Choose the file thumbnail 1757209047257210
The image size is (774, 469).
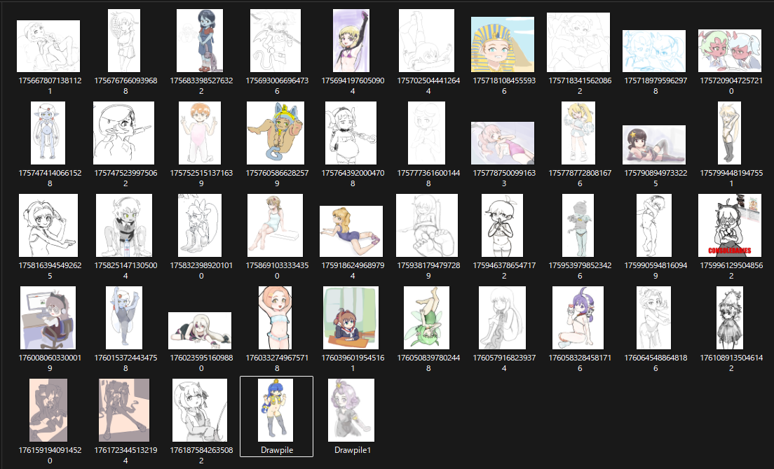click(730, 50)
